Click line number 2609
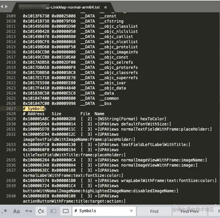Screen dimensions: 220x218 11,16
